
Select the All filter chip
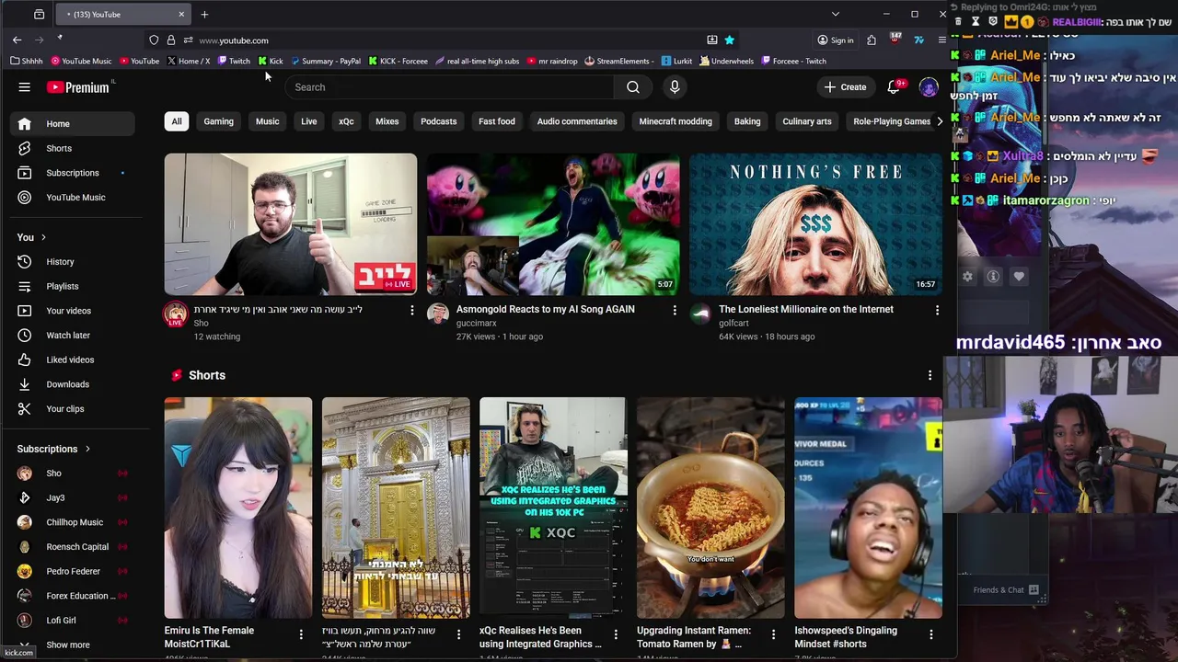177,121
